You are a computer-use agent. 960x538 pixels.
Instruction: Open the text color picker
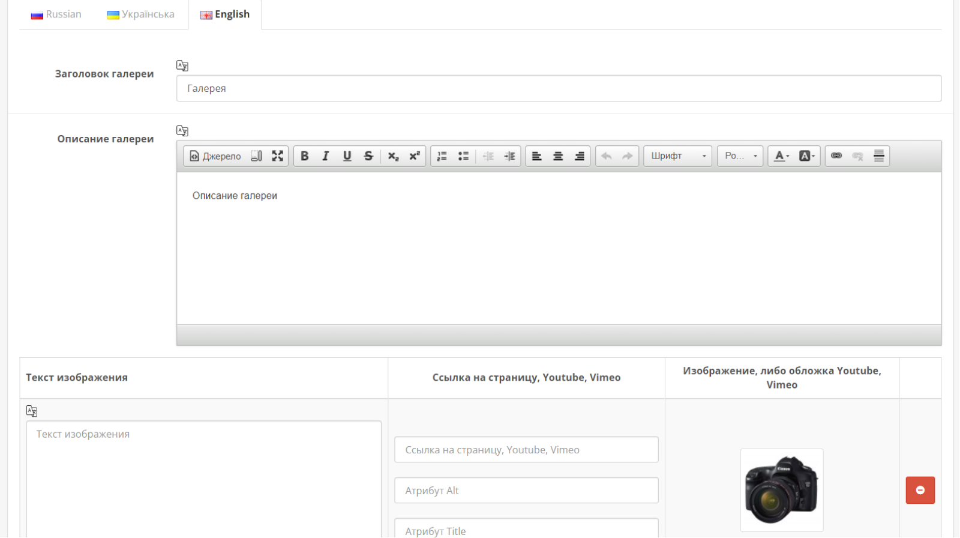[781, 156]
